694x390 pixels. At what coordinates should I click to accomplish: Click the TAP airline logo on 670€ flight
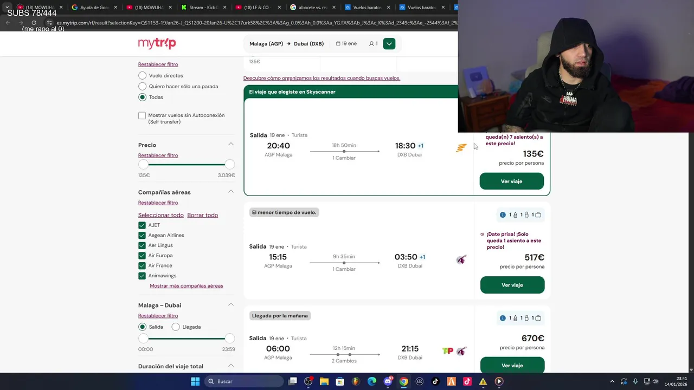(x=448, y=351)
